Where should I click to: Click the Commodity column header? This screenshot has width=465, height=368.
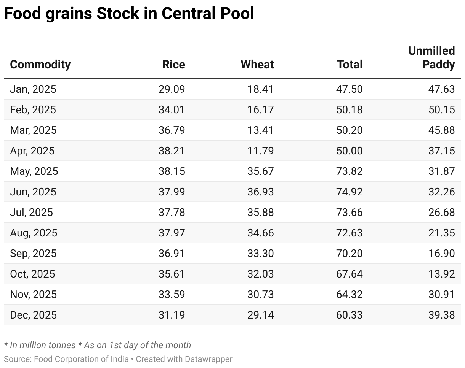[40, 64]
